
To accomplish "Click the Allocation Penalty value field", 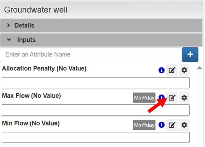I will (96, 83).
